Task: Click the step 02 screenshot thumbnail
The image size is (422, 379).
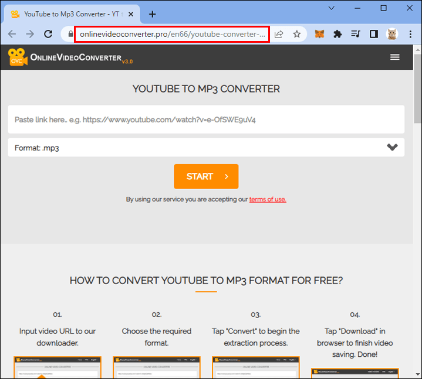Action: 157,367
